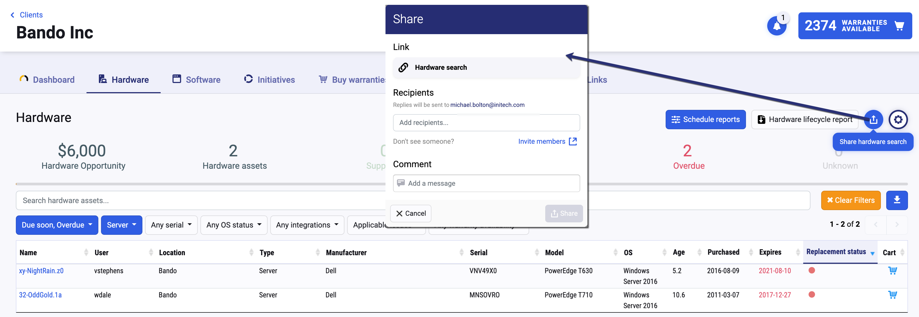Click the download export icon button
The height and width of the screenshot is (317, 919).
896,200
